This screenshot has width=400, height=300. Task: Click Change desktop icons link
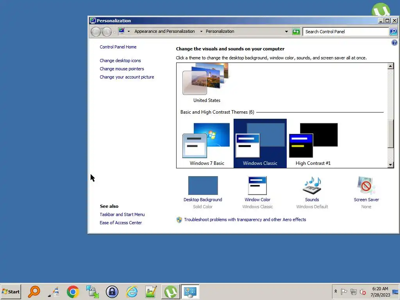tap(120, 61)
